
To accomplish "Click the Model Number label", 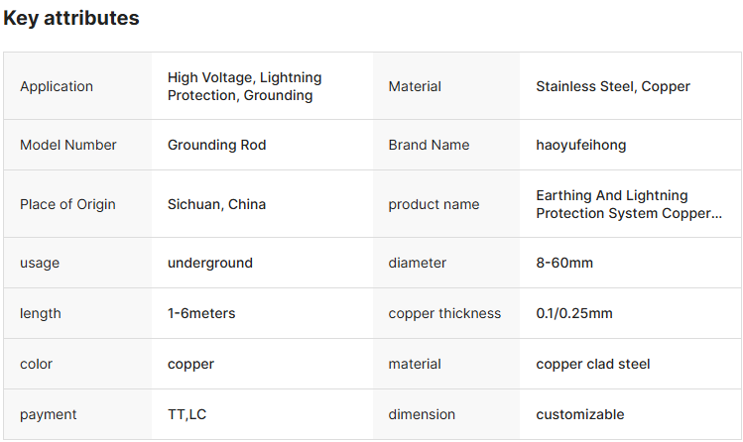I will tap(68, 145).
